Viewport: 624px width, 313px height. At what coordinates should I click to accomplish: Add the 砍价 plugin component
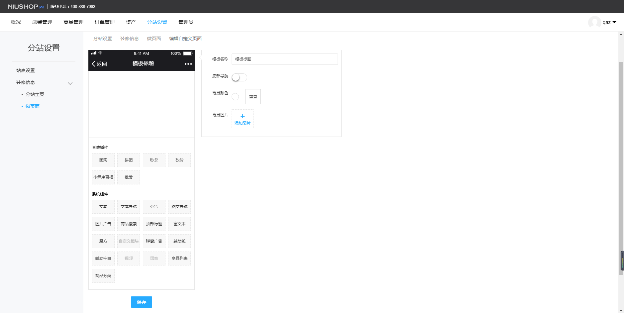click(x=179, y=160)
